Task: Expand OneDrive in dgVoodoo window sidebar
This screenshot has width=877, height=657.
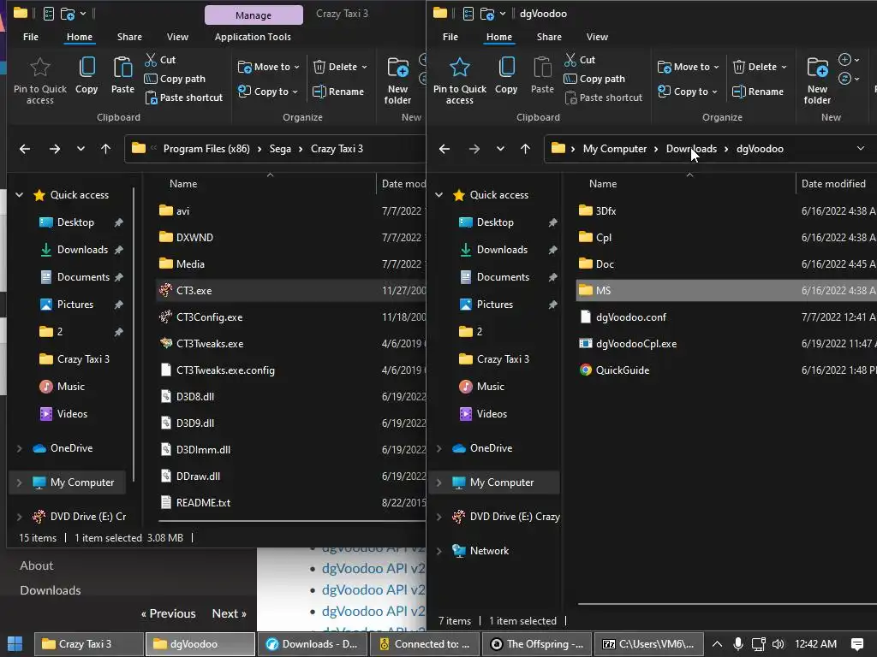Action: (439, 448)
